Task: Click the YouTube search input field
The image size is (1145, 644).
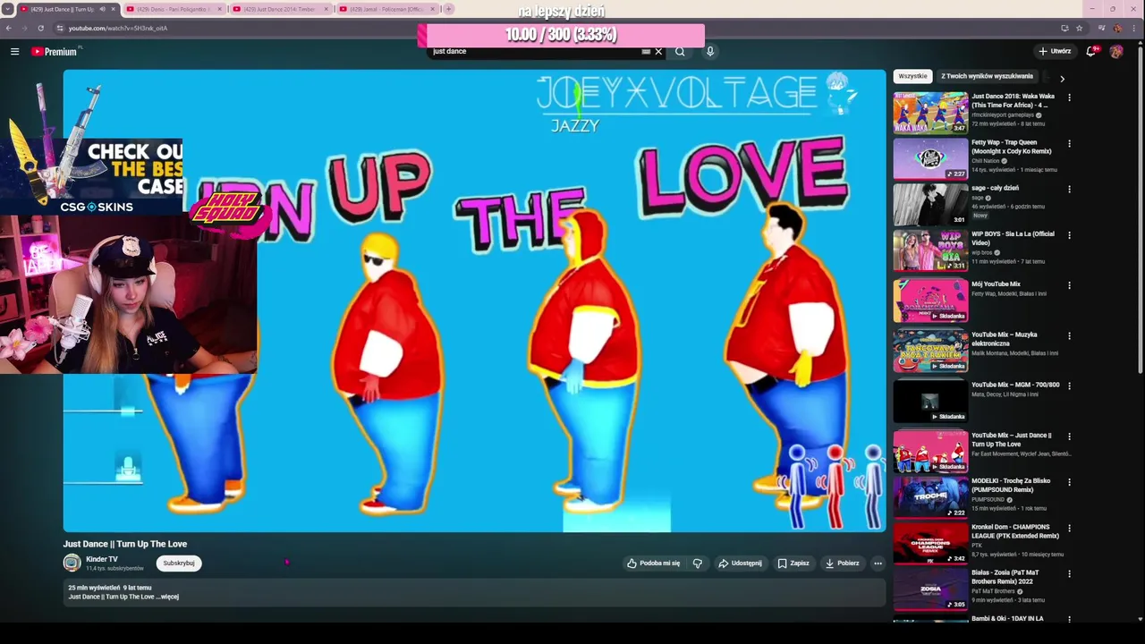Action: 534,52
